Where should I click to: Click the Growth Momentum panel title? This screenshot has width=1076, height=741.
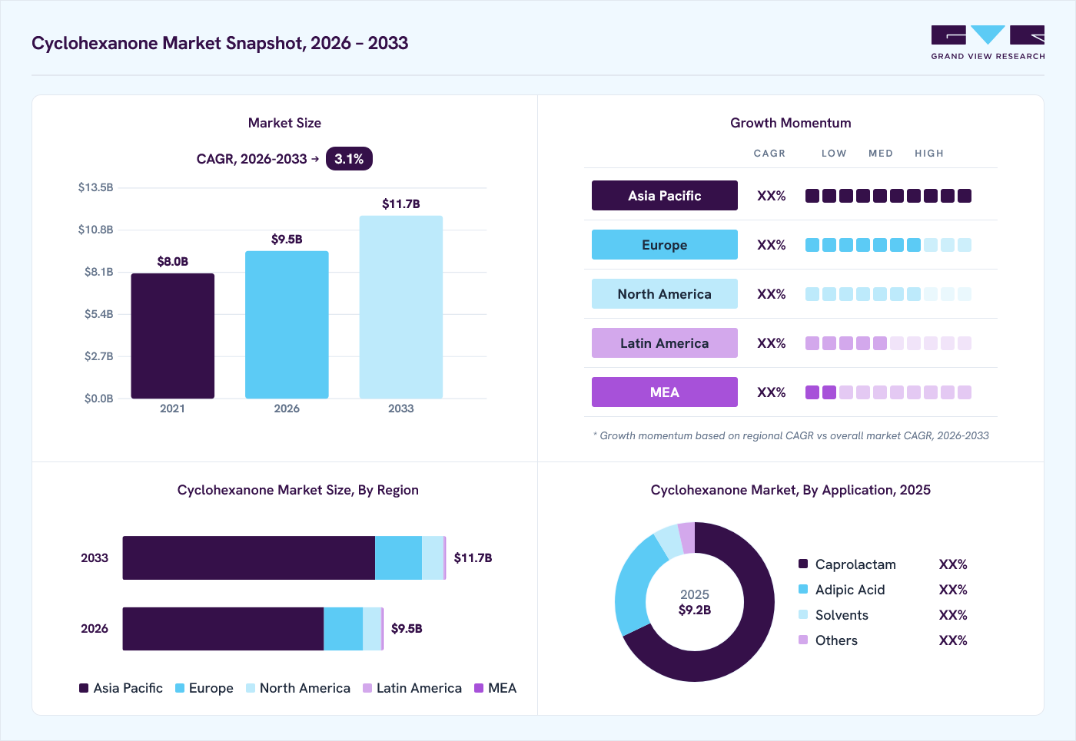[x=791, y=123]
